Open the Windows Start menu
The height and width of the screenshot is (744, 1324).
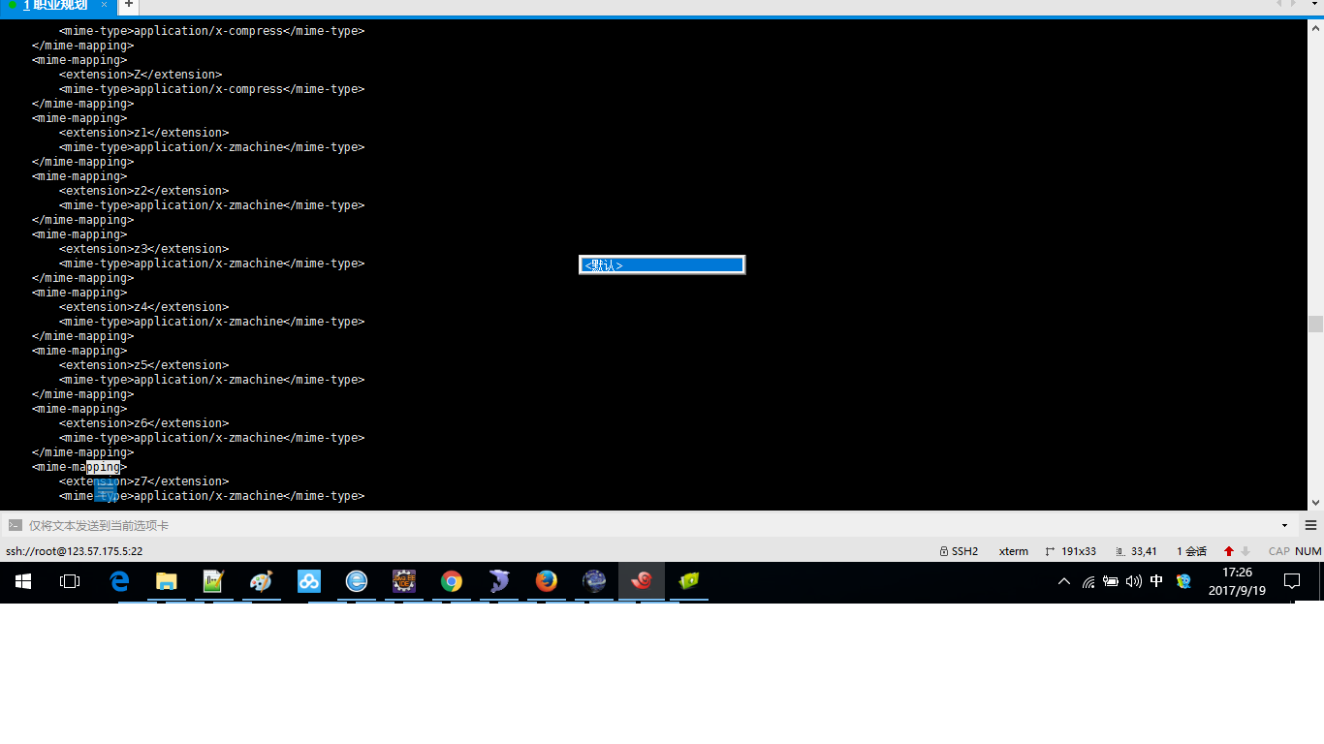tap(23, 581)
